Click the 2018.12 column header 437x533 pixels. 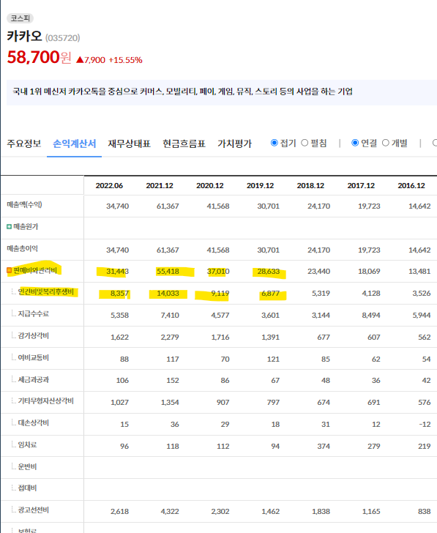coord(310,186)
